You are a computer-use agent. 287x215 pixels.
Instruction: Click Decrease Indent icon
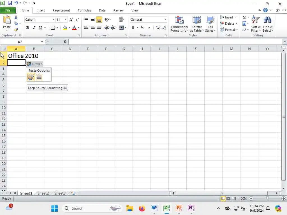tap(106, 28)
